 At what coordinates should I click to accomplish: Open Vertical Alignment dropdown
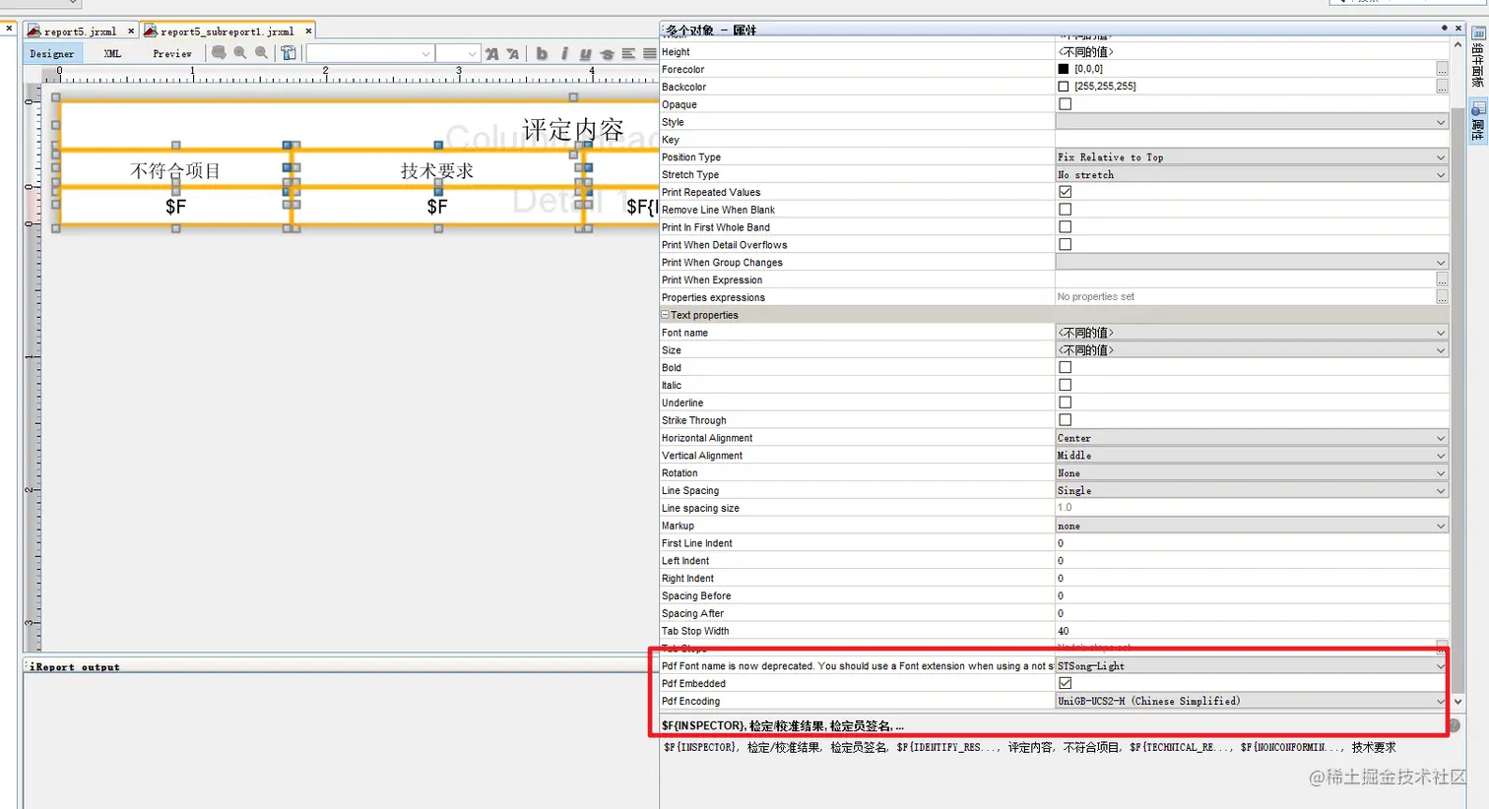tap(1252, 456)
